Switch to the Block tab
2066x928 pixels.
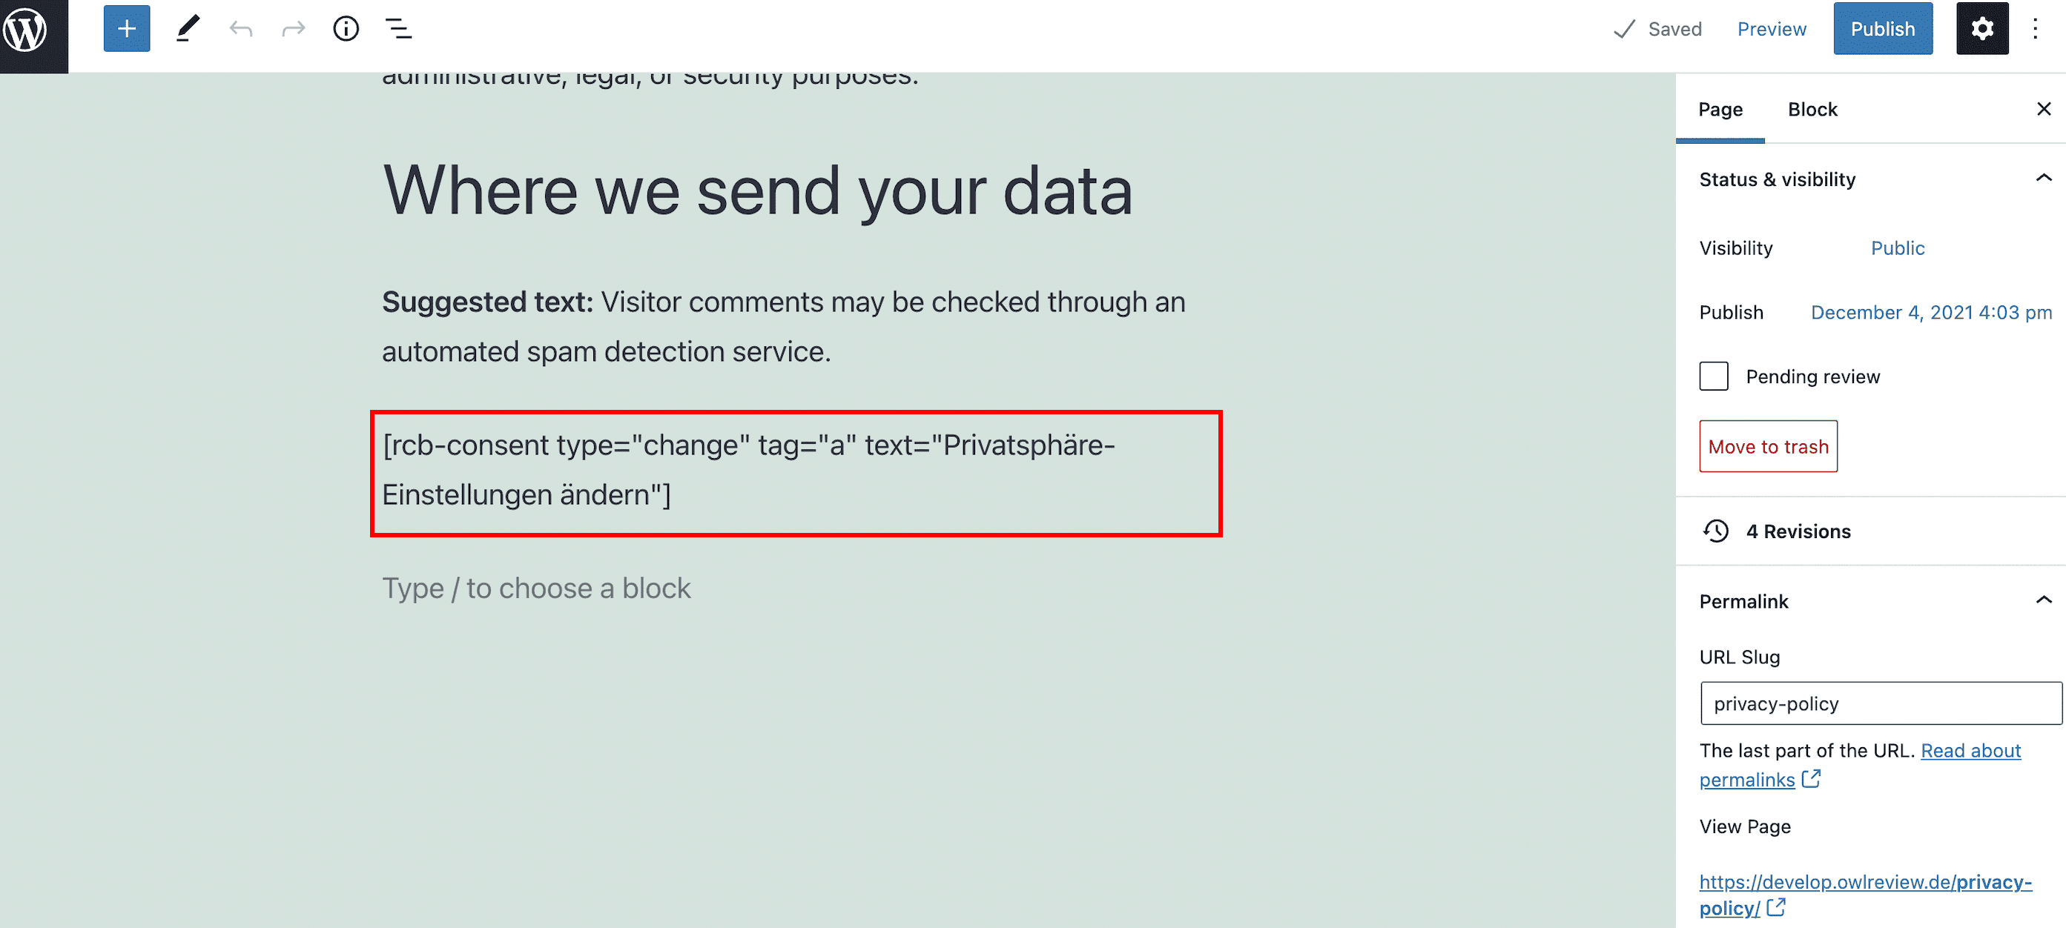(x=1812, y=110)
